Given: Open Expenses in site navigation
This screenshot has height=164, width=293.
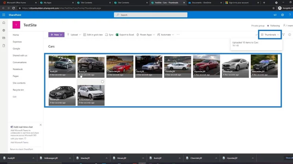Looking at the screenshot, I should 17,42.
